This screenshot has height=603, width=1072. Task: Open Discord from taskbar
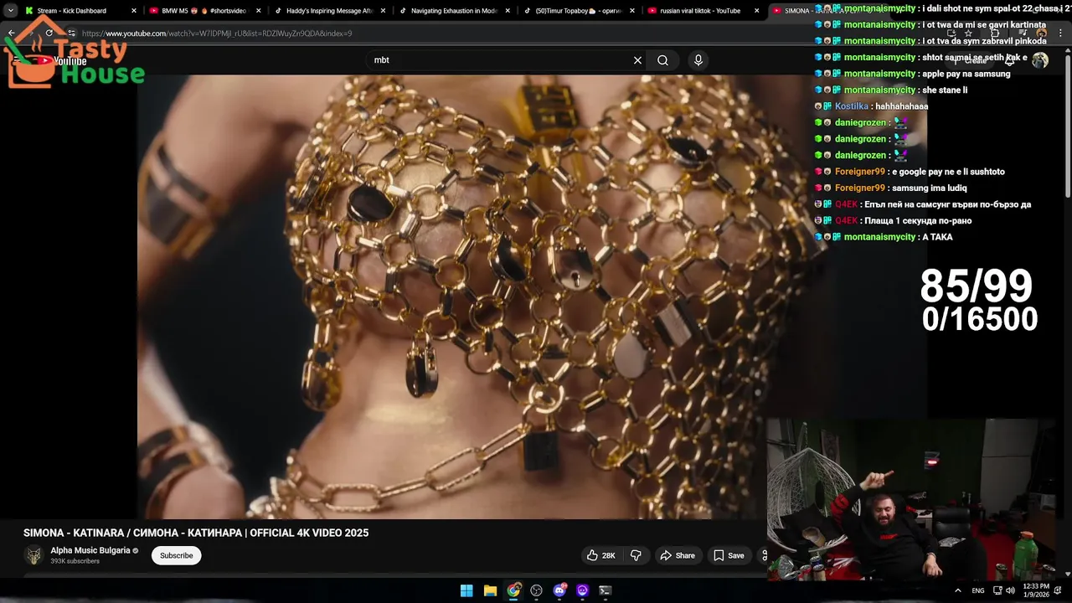[x=559, y=590]
